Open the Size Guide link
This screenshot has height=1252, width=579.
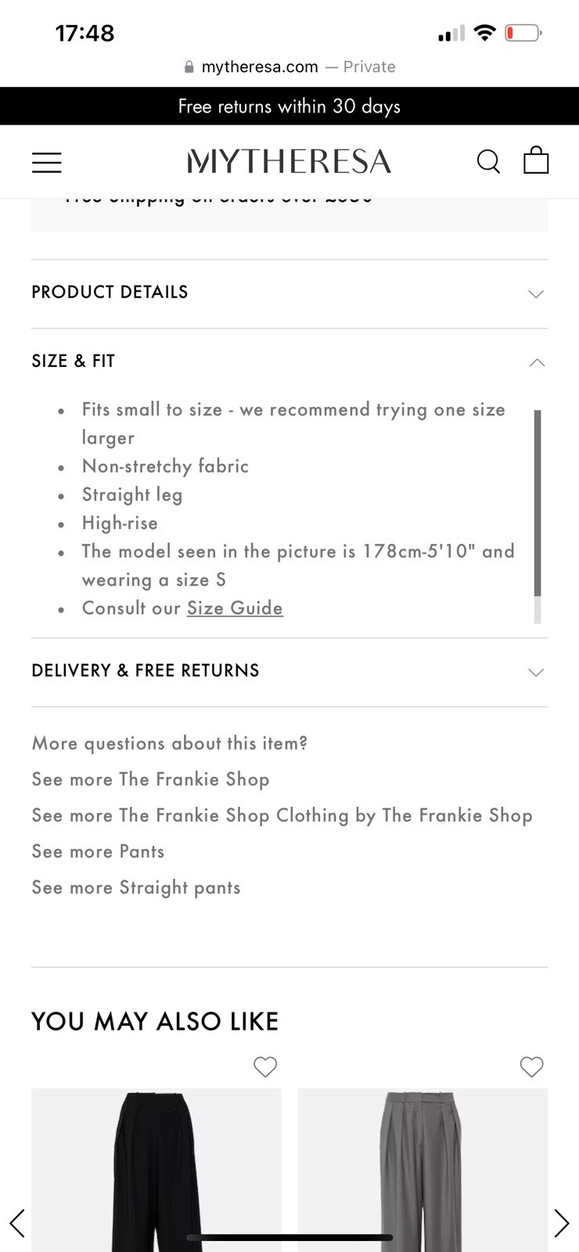click(235, 608)
